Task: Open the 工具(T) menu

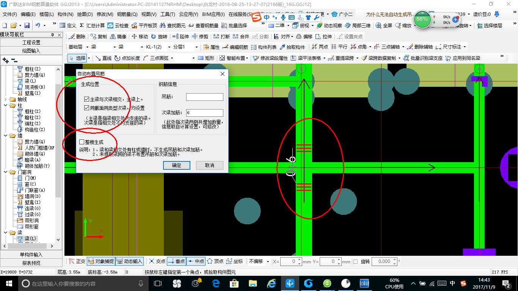Action: coord(168,14)
